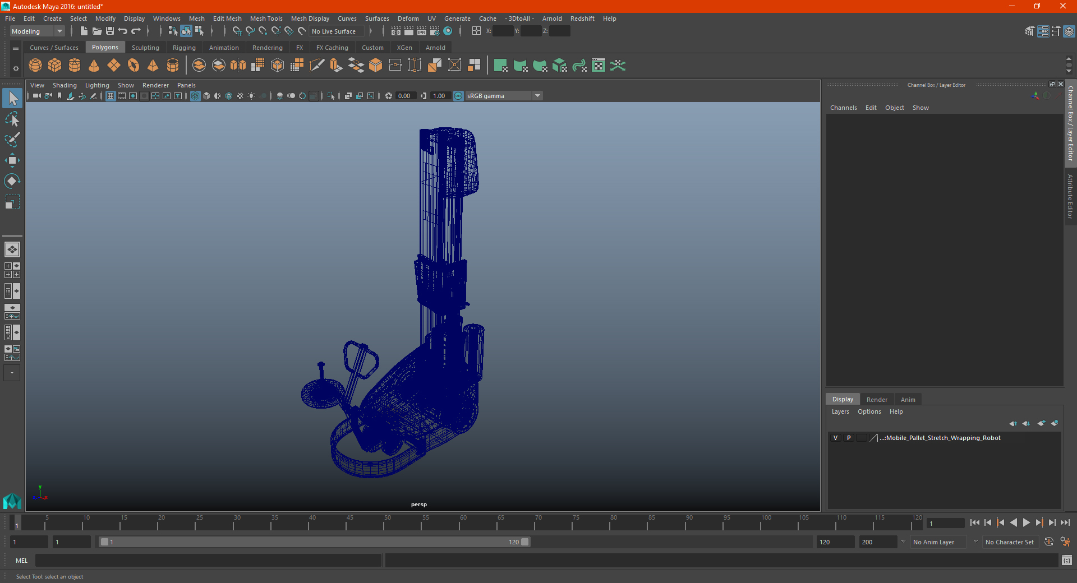
Task: Go to the start of playback range
Action: (x=975, y=522)
